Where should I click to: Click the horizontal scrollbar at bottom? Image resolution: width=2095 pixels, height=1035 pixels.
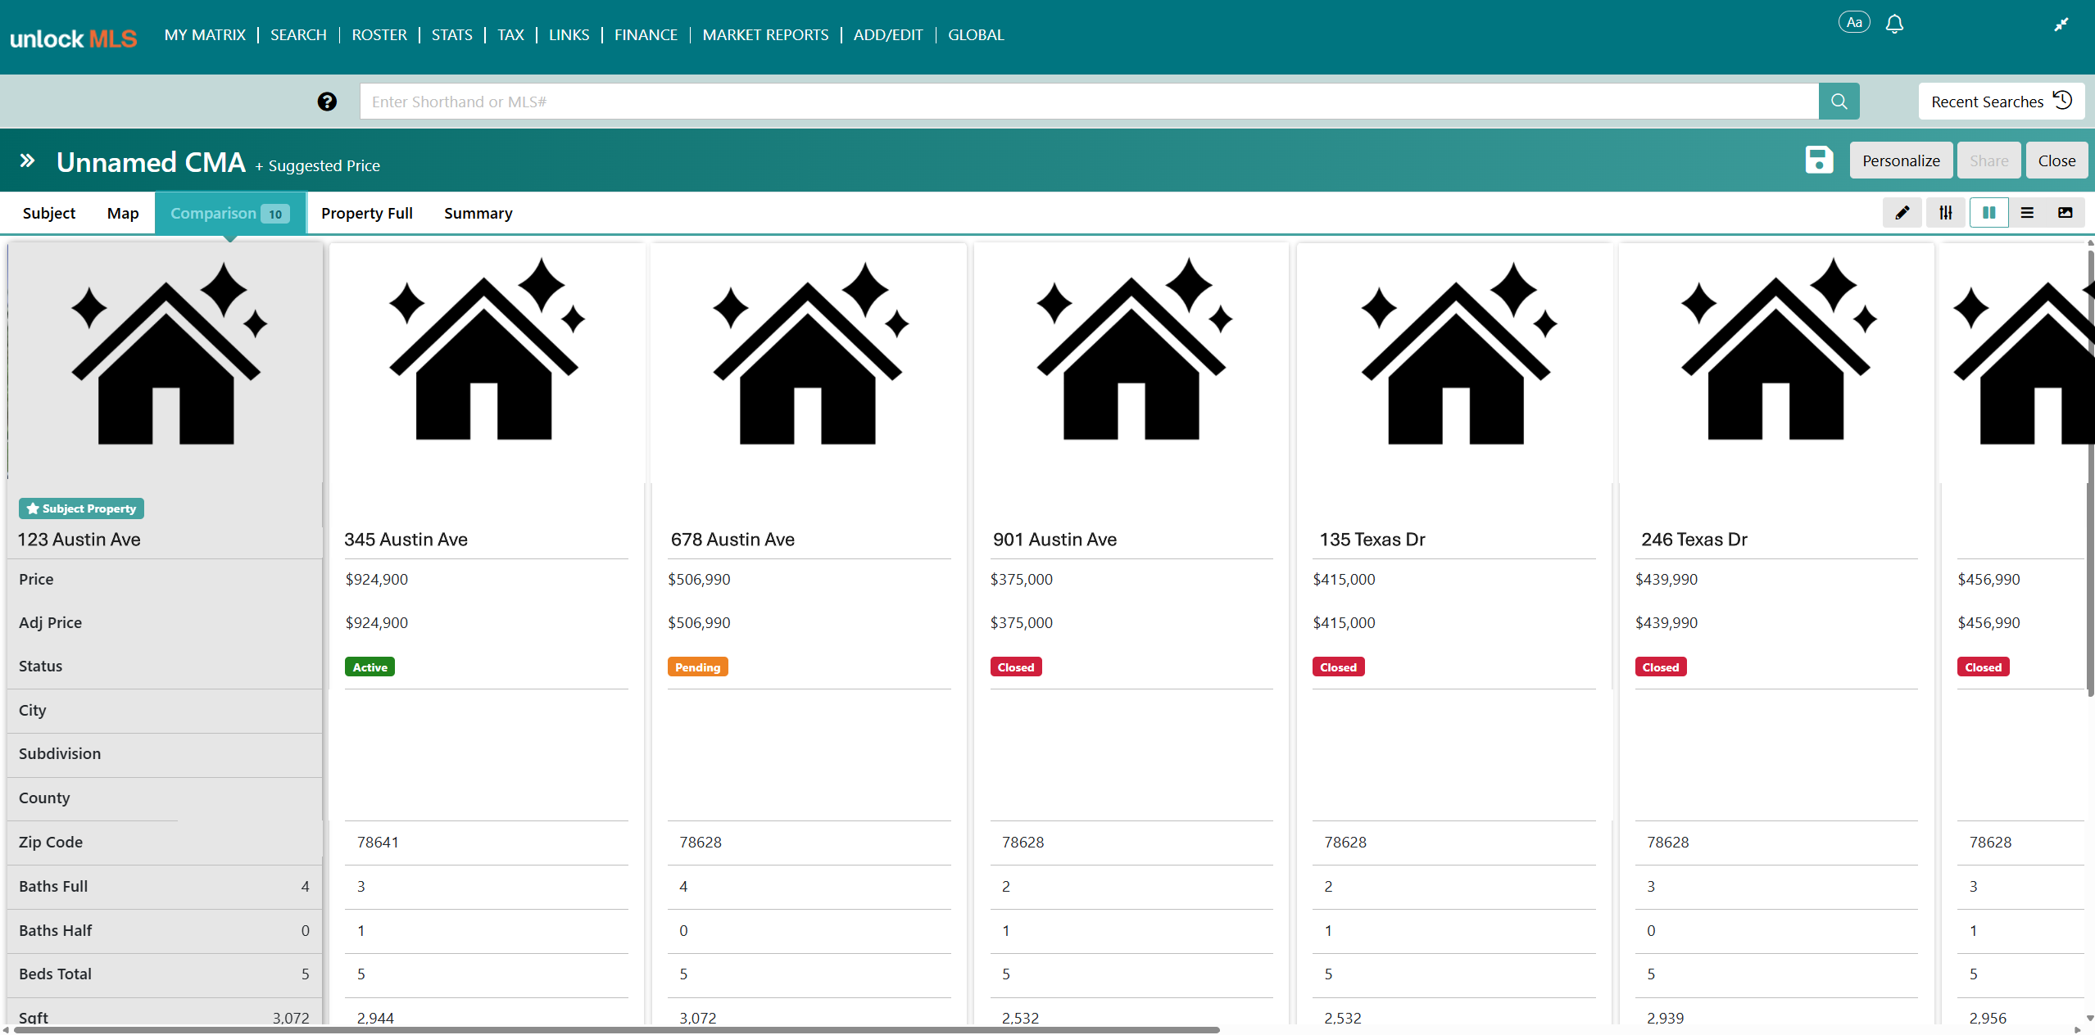616,1030
